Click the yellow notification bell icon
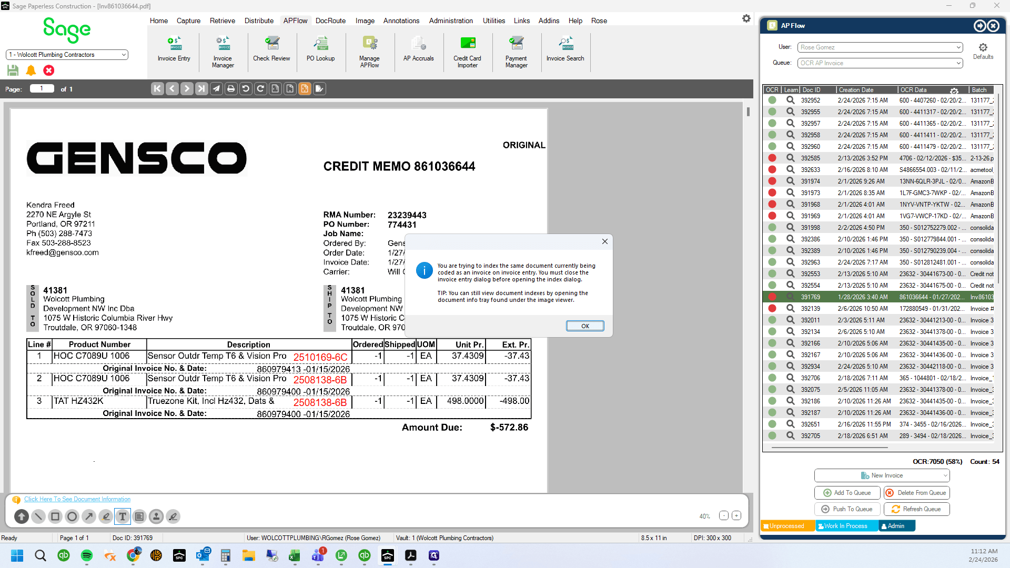Image resolution: width=1010 pixels, height=568 pixels. point(31,70)
